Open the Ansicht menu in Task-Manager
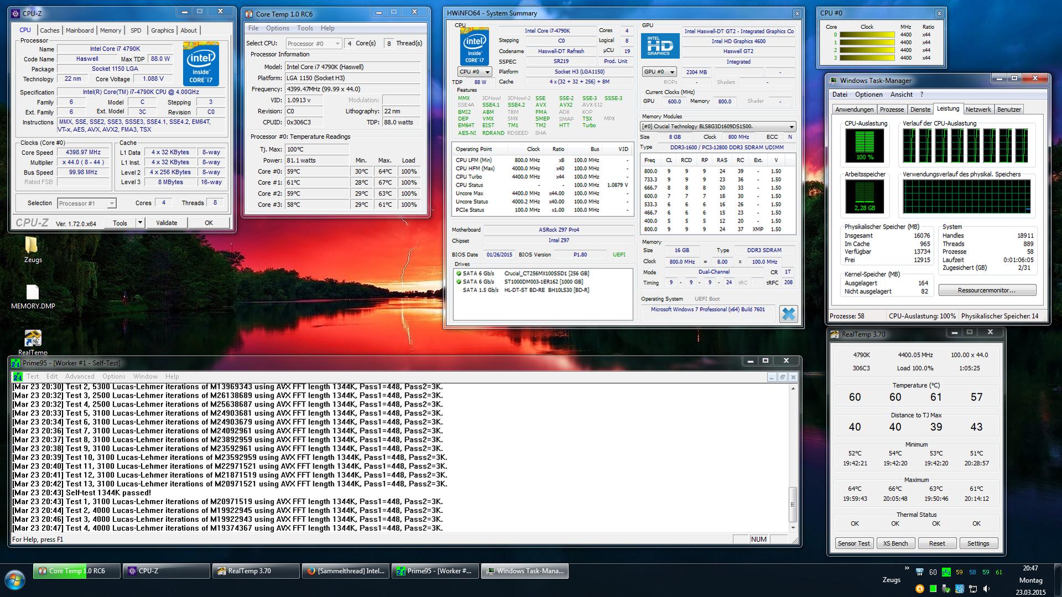This screenshot has height=597, width=1062. (x=902, y=95)
